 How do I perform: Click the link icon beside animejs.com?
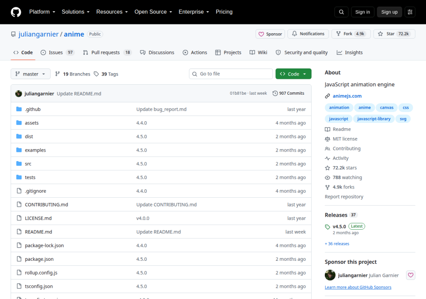tap(327, 96)
